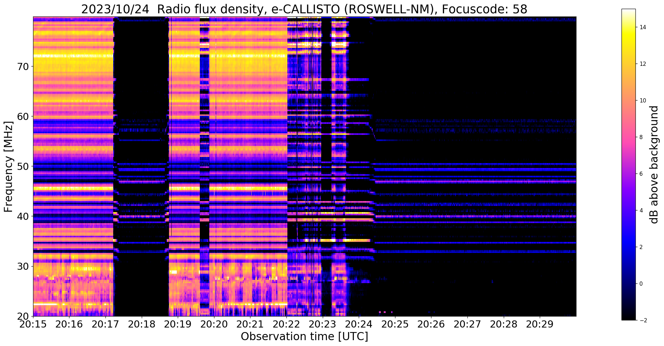Click the 60 MHz frequency tick label
Image resolution: width=664 pixels, height=346 pixels.
[x=22, y=116]
